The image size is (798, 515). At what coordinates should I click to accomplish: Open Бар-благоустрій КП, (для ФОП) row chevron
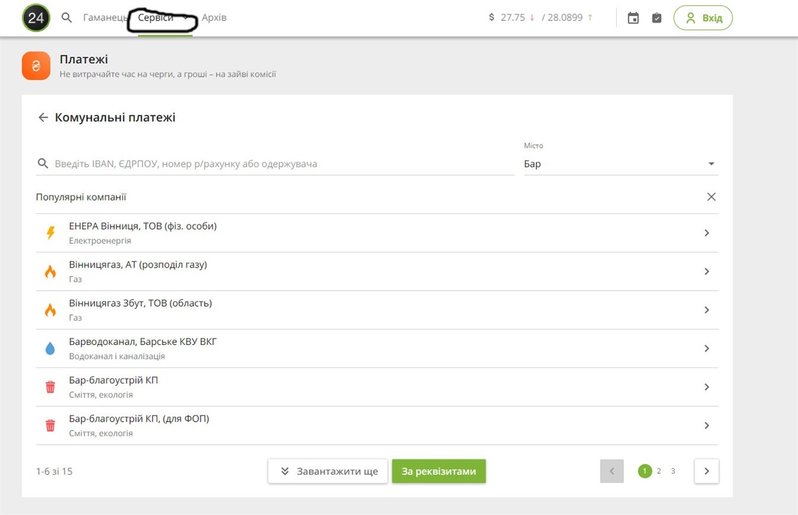click(x=707, y=426)
